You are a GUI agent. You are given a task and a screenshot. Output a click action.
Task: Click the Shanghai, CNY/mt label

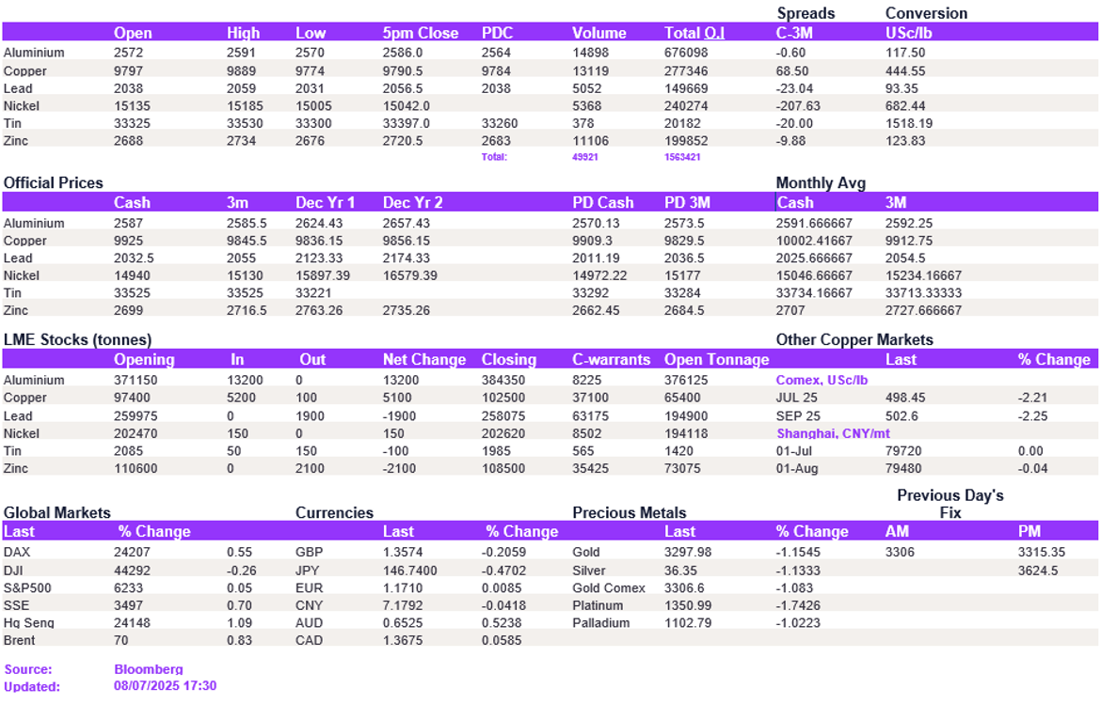pos(833,433)
